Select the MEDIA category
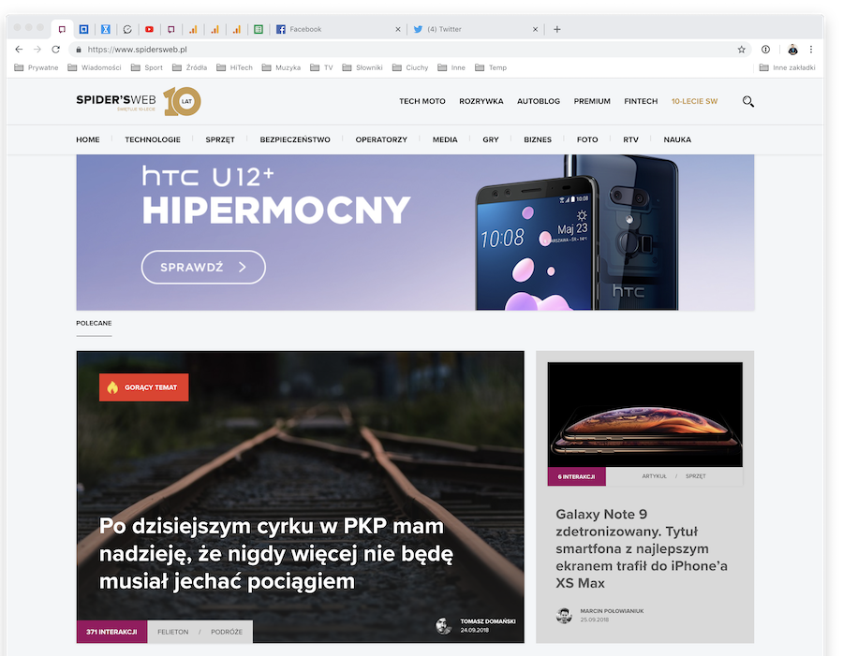 445,139
